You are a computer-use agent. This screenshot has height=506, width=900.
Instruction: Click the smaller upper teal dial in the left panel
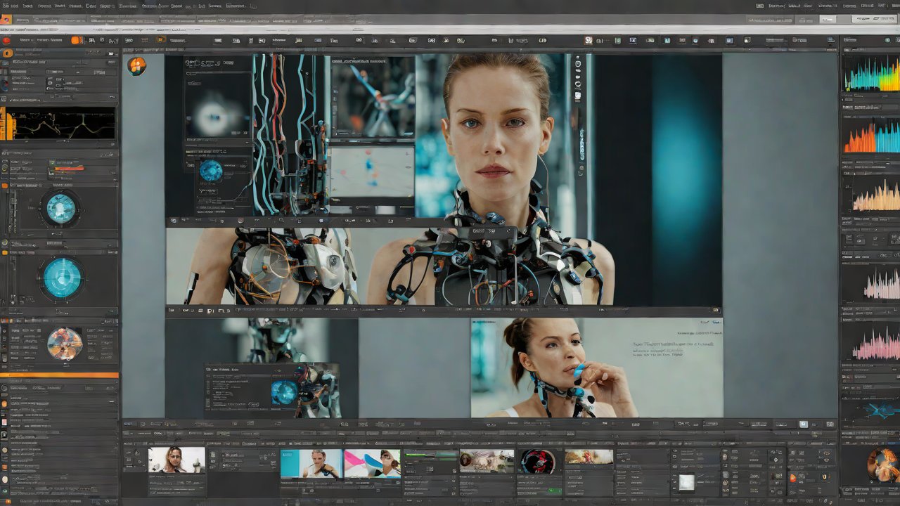60,209
